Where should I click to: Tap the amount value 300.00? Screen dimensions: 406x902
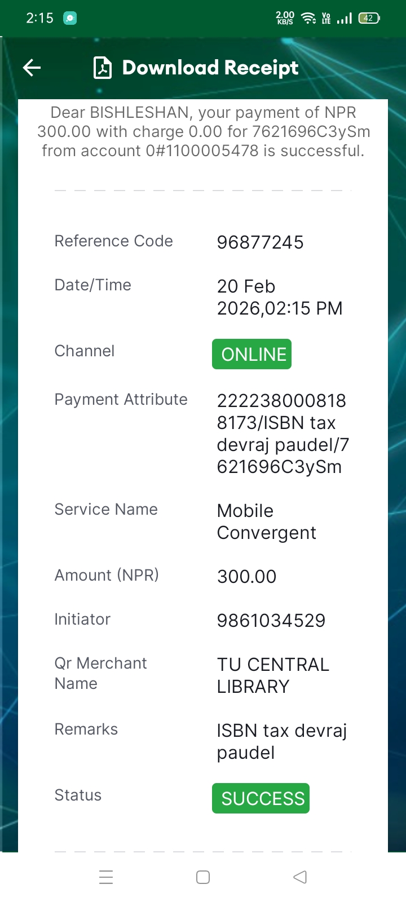click(246, 577)
